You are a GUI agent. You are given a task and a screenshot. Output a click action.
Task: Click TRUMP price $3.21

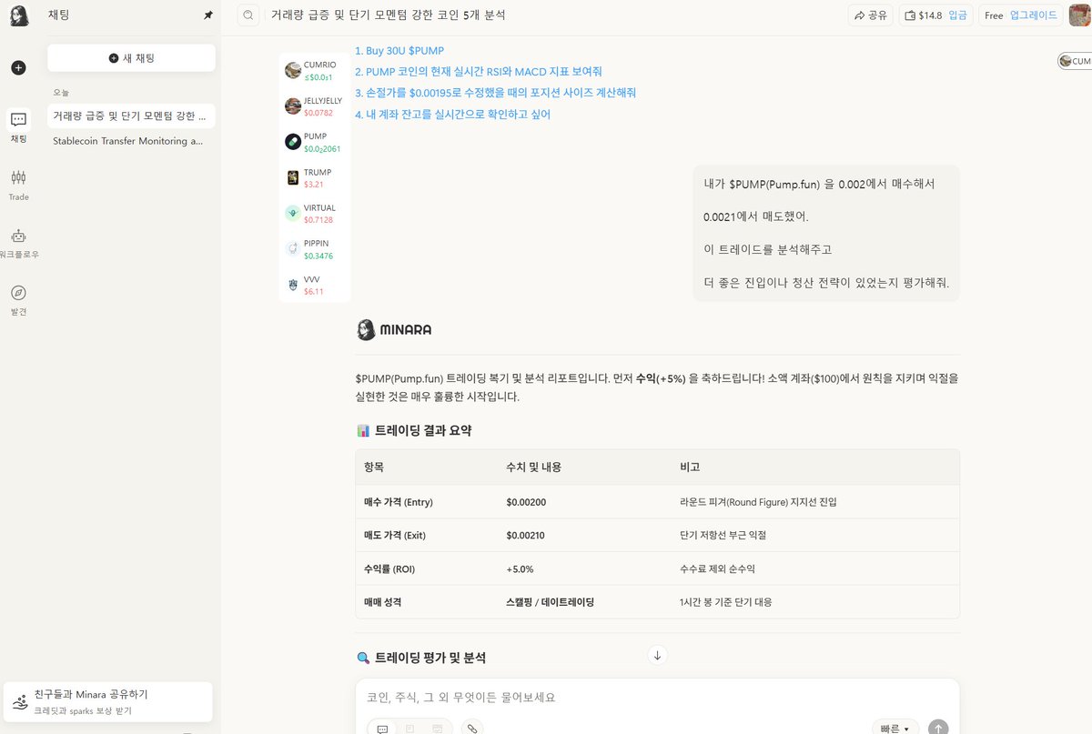pos(313,185)
